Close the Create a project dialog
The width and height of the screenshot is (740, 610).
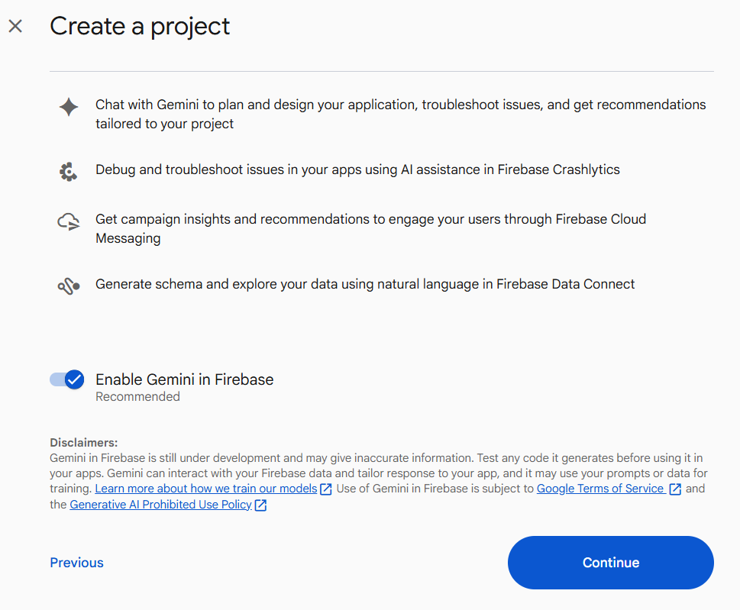tap(15, 27)
